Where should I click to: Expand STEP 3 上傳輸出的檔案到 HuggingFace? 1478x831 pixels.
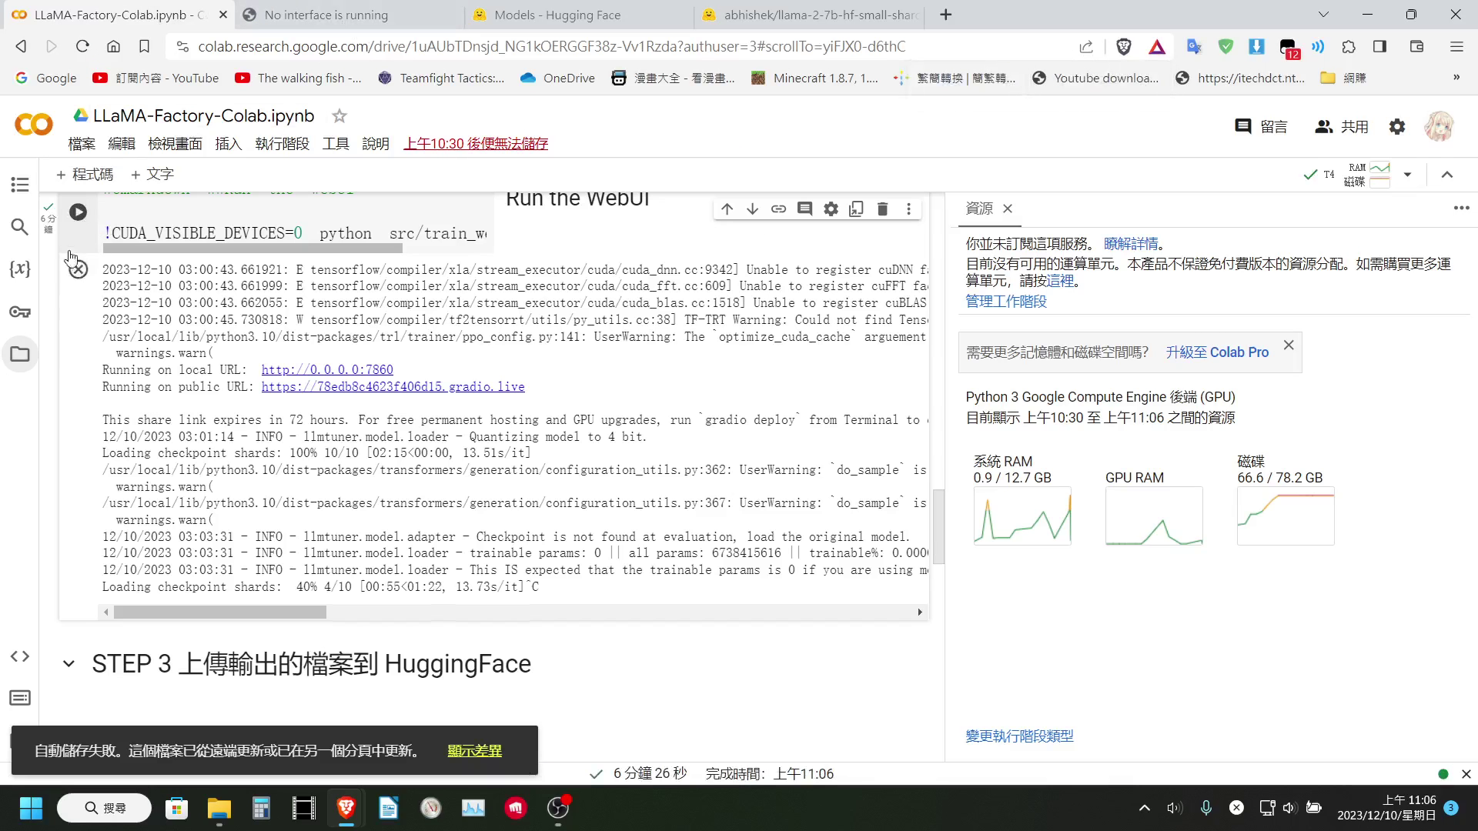(68, 665)
